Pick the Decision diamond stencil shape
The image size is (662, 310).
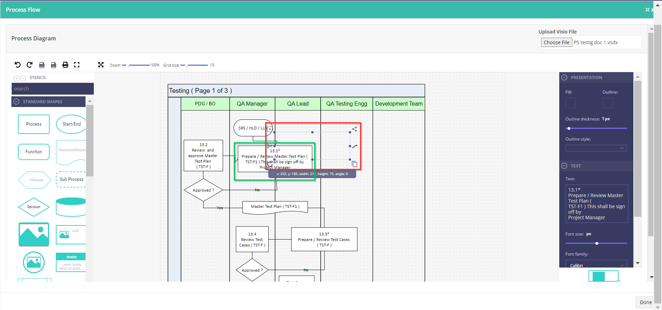(34, 207)
